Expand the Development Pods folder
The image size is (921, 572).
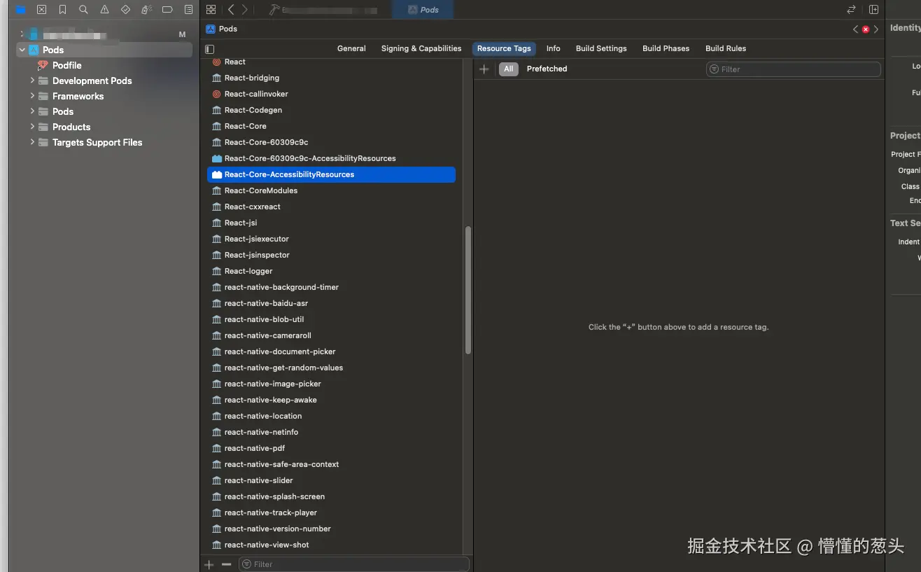pyautogui.click(x=32, y=81)
